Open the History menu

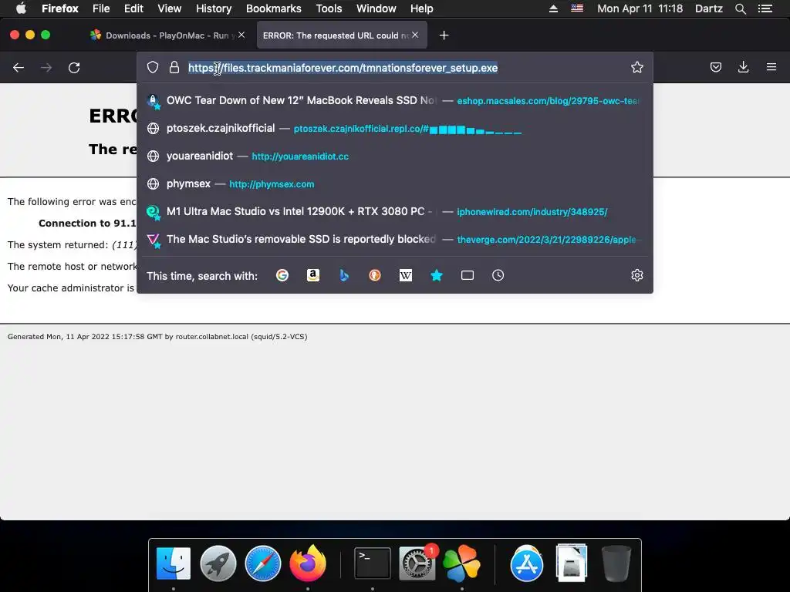pyautogui.click(x=214, y=8)
